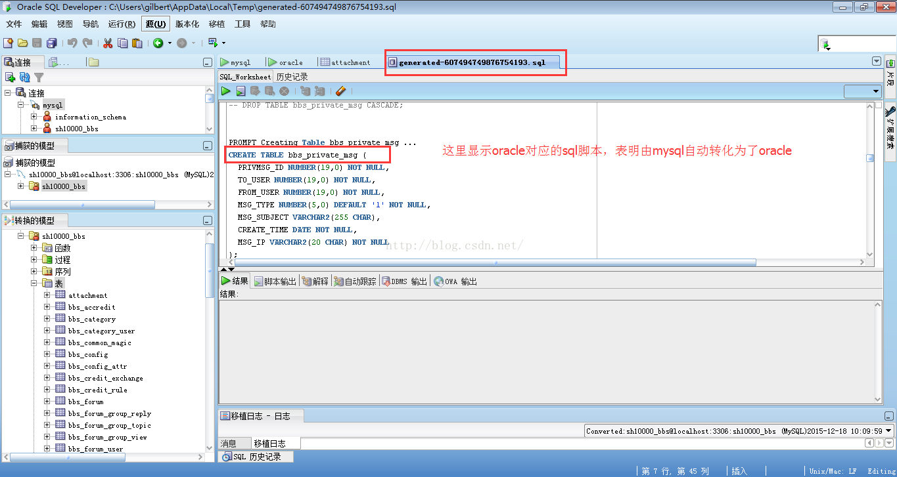Open the 脚本输出 results tab
Image resolution: width=897 pixels, height=477 pixels.
(275, 281)
